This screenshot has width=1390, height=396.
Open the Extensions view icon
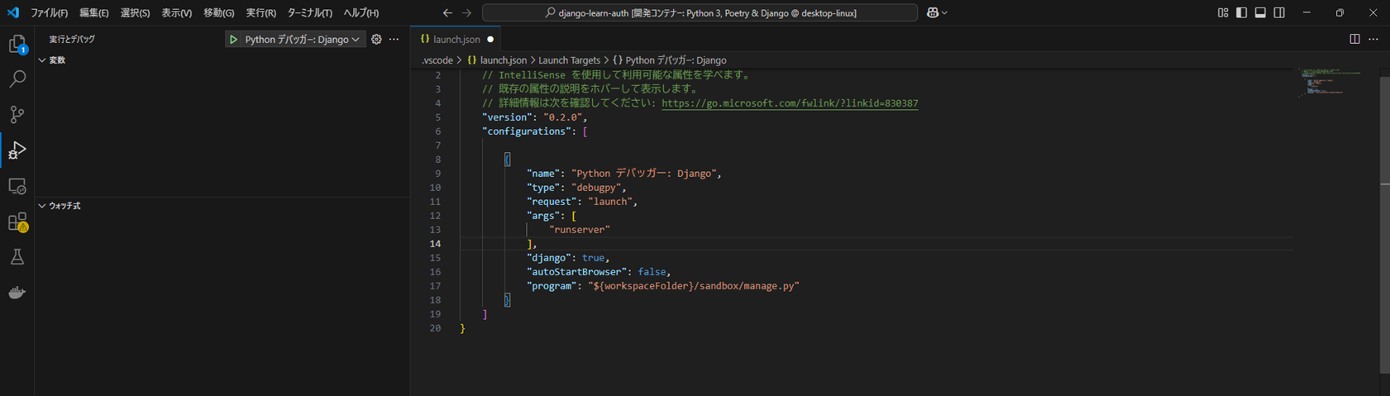point(17,222)
